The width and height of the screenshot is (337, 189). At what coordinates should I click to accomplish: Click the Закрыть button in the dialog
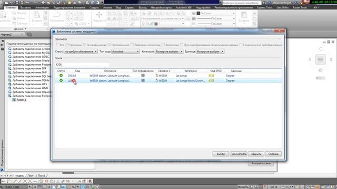tap(256, 154)
